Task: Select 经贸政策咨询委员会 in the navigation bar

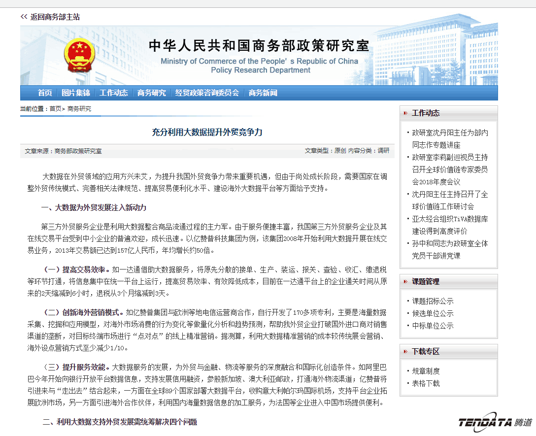Action: point(207,93)
